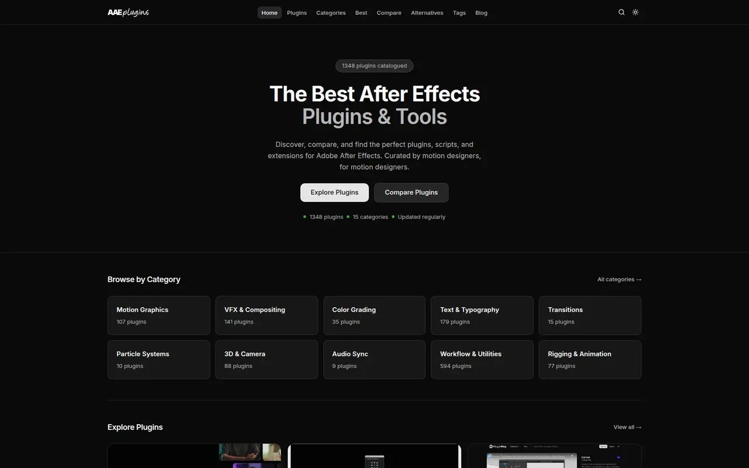This screenshot has height=468, width=749.
Task: Select the Color Grading category card
Action: coord(374,315)
